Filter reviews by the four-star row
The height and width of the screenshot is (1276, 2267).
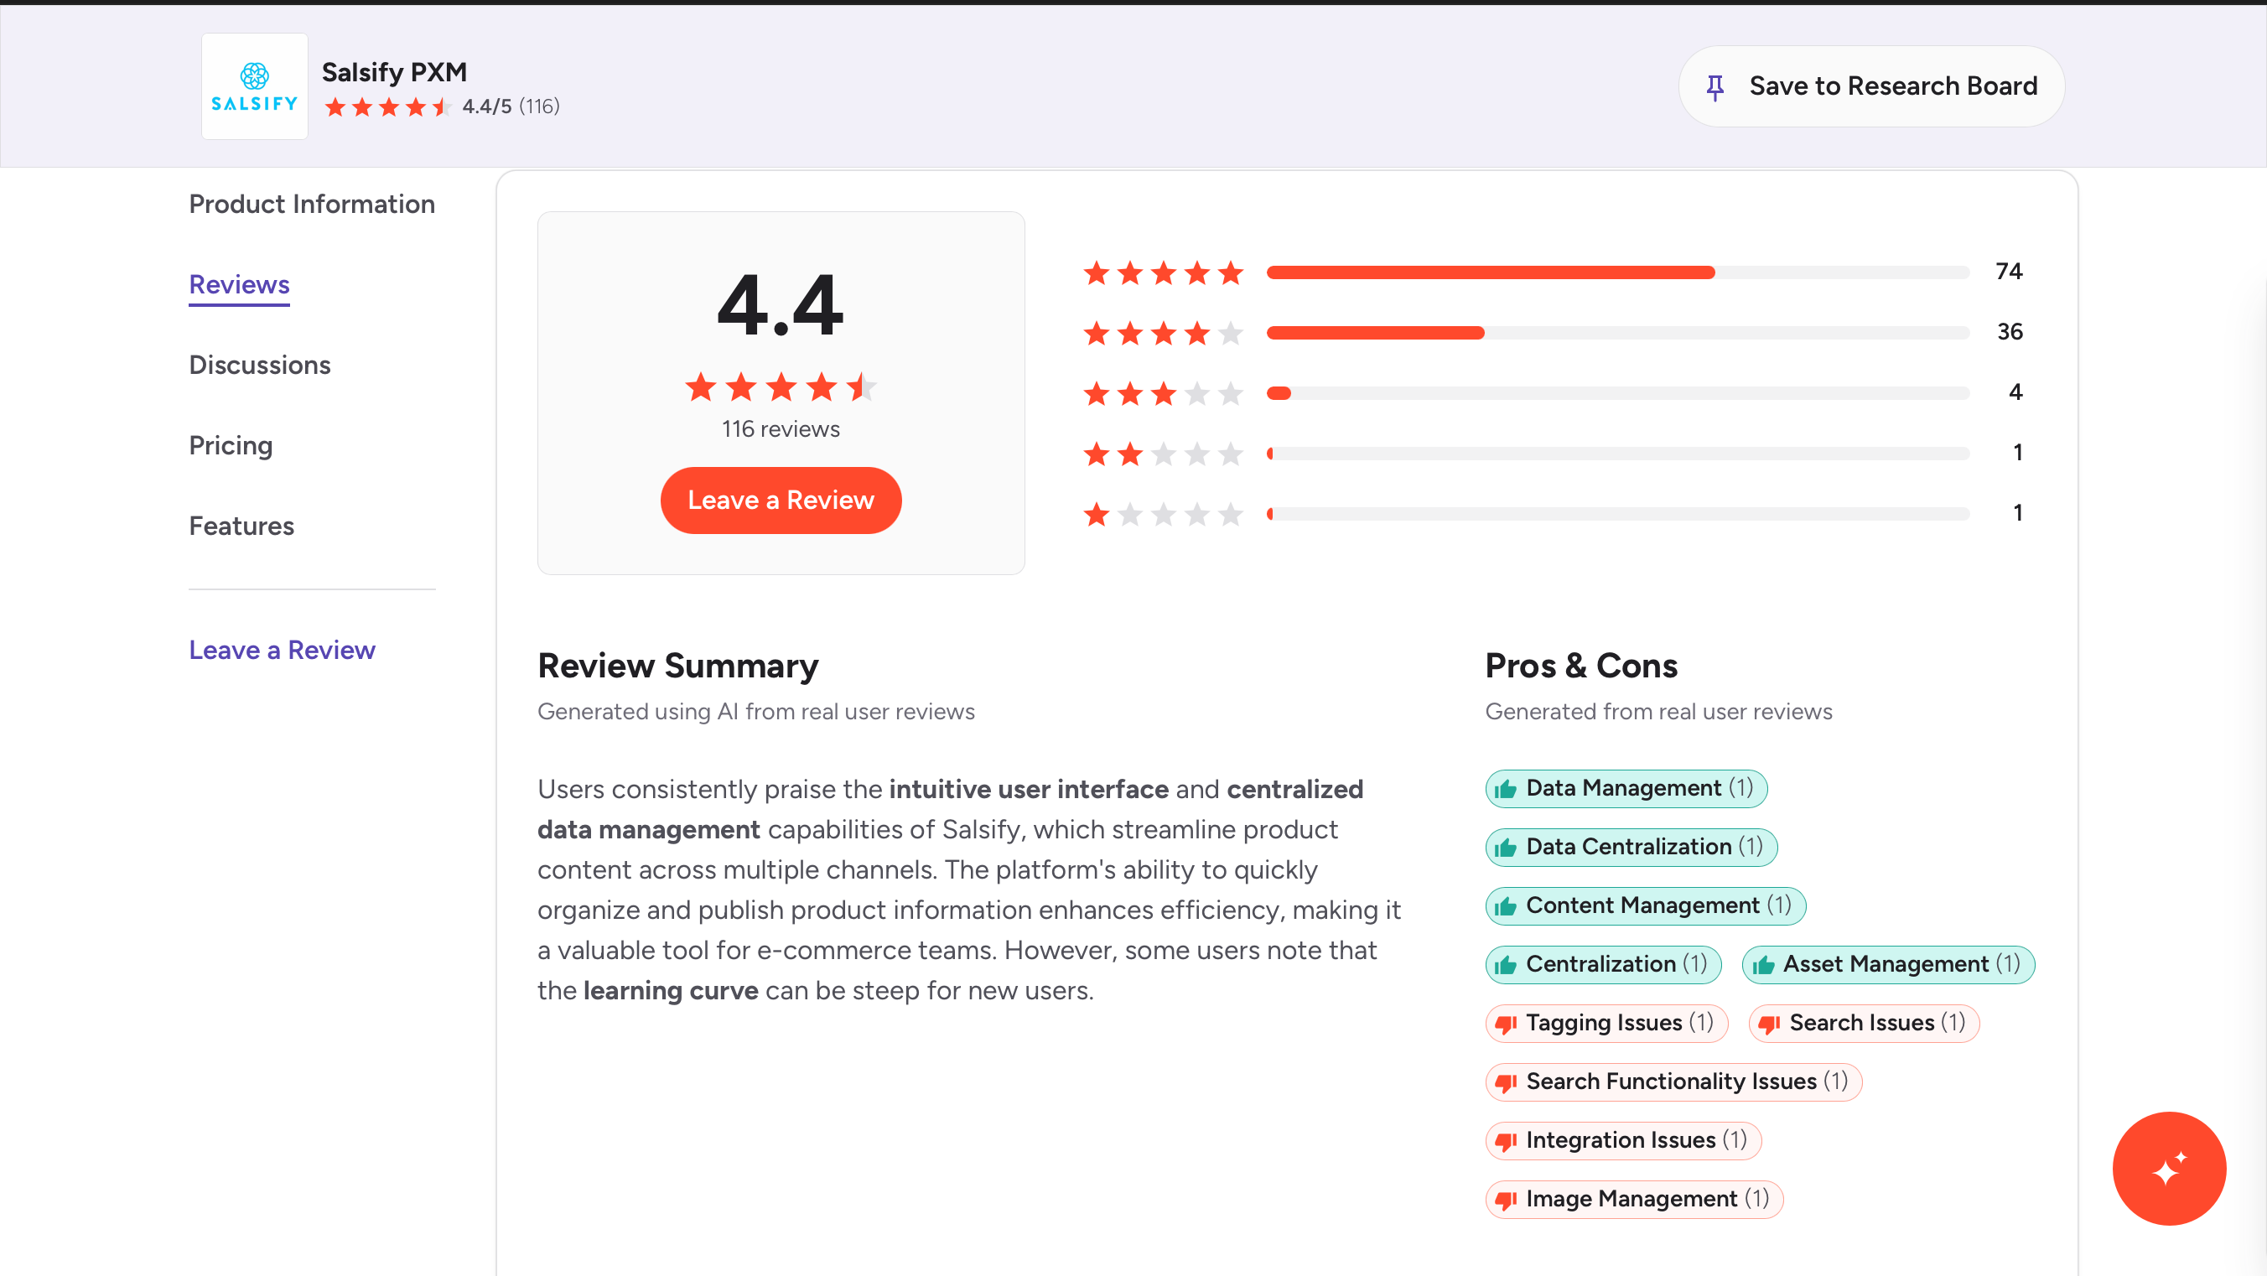[x=1554, y=333]
